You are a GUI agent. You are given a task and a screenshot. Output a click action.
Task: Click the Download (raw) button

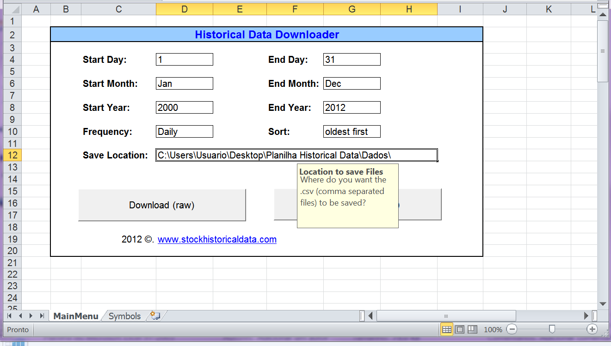point(162,205)
